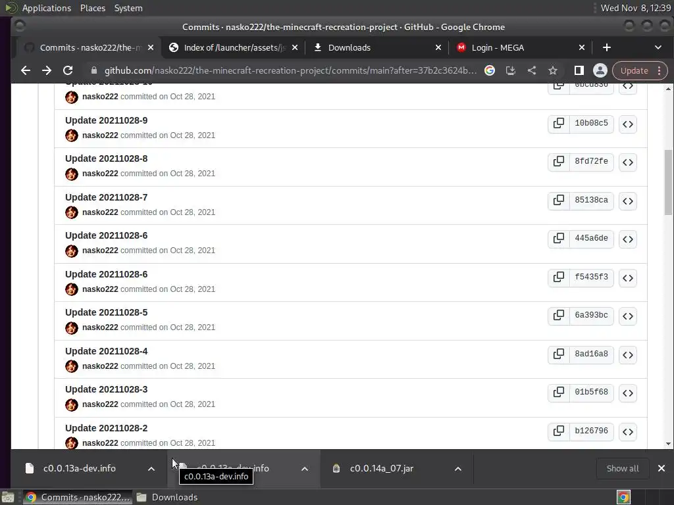Open Chrome menu beside Update
674x505 pixels.
point(660,70)
